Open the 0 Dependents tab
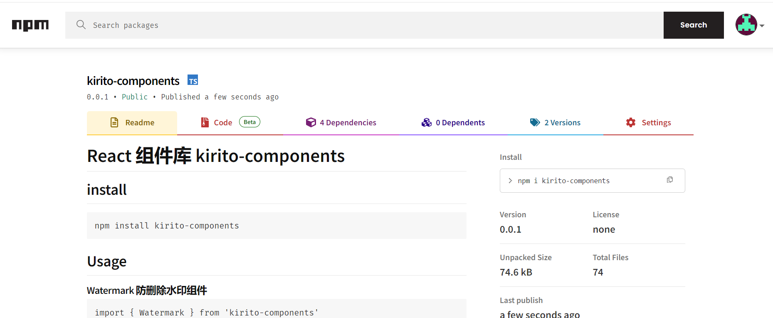Screen dimensions: 773x318 [x=460, y=123]
